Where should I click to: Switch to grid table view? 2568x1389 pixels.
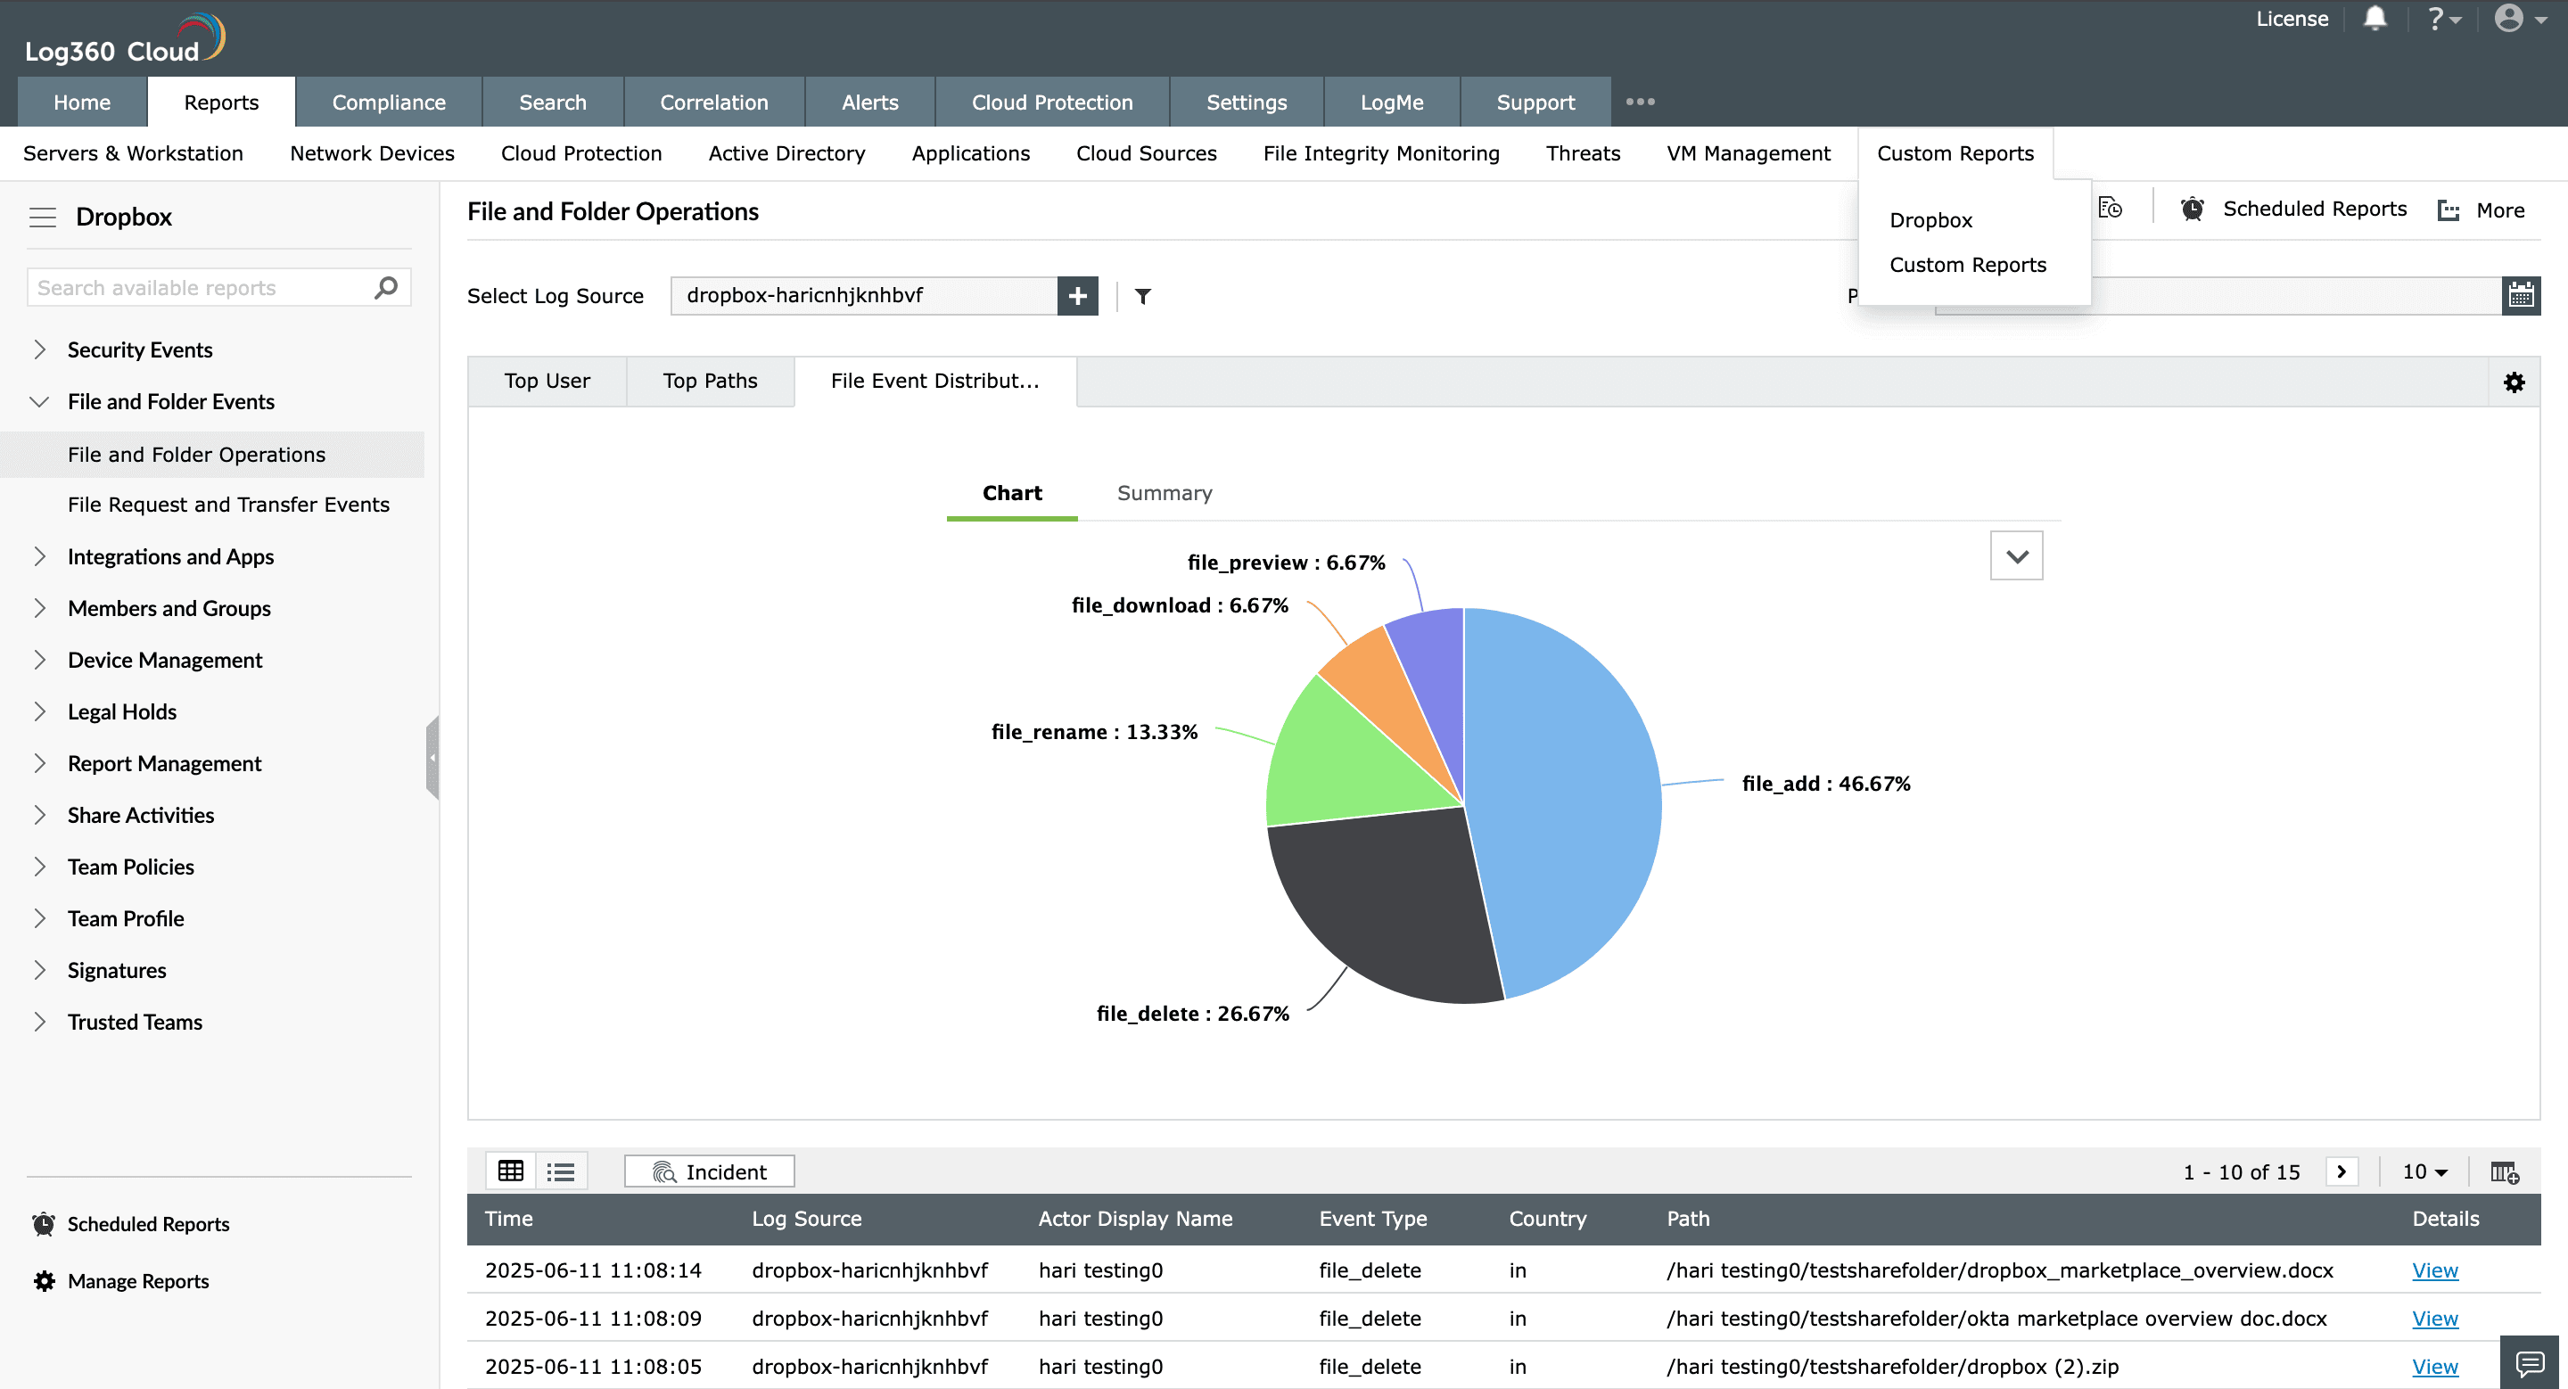[x=510, y=1171]
